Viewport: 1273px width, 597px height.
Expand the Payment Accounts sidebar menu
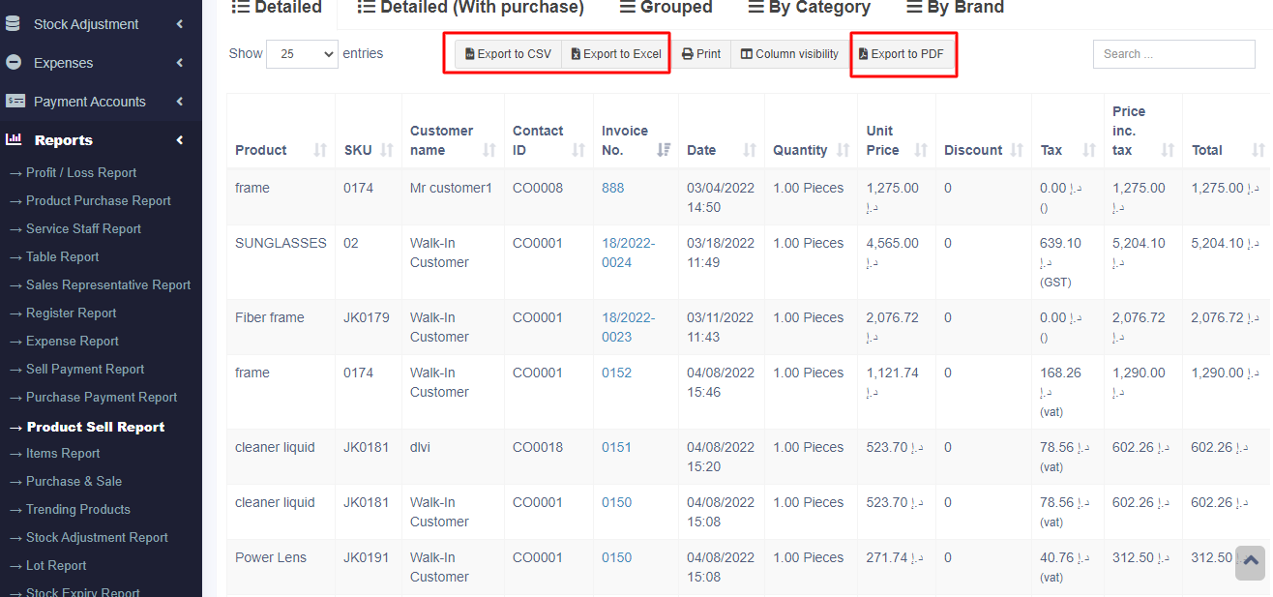pyautogui.click(x=101, y=101)
